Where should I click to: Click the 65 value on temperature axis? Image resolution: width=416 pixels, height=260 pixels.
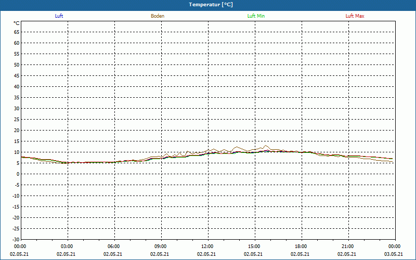click(x=17, y=32)
